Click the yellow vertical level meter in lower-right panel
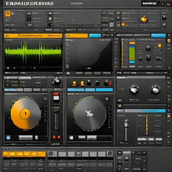The height and width of the screenshot is (172, 172). coord(147,125)
